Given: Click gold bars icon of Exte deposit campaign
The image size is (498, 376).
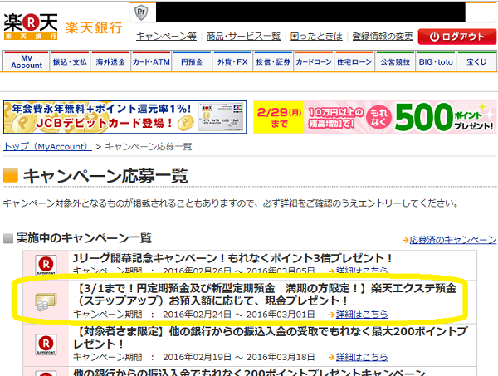Looking at the screenshot, I should point(46,302).
